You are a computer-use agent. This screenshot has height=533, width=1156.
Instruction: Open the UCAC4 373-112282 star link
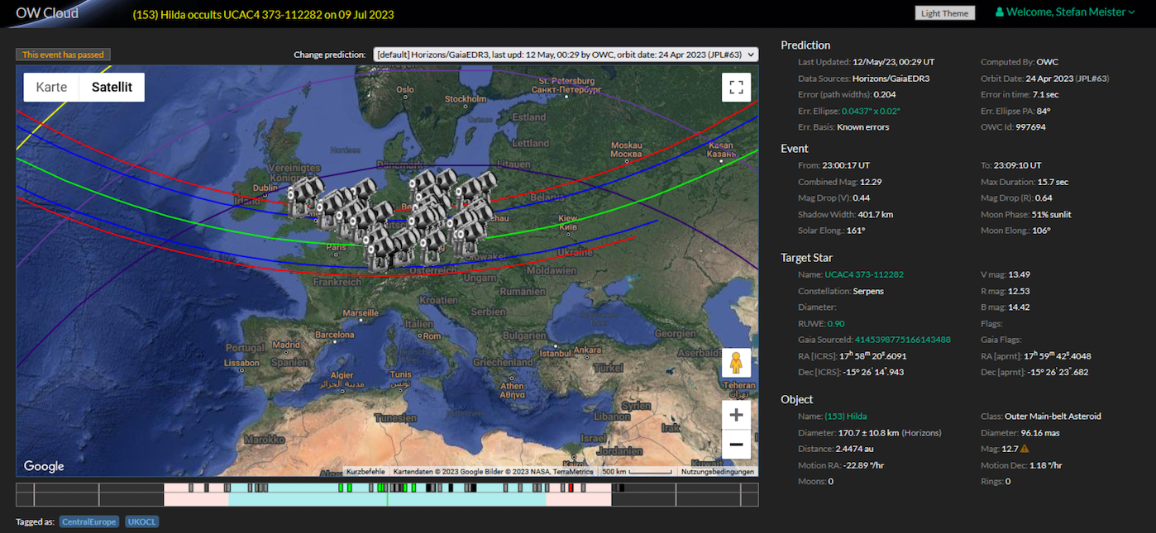click(863, 274)
